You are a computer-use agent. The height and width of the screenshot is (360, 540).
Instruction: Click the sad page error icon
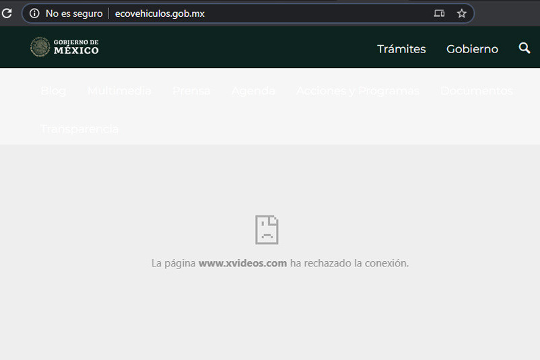[267, 229]
